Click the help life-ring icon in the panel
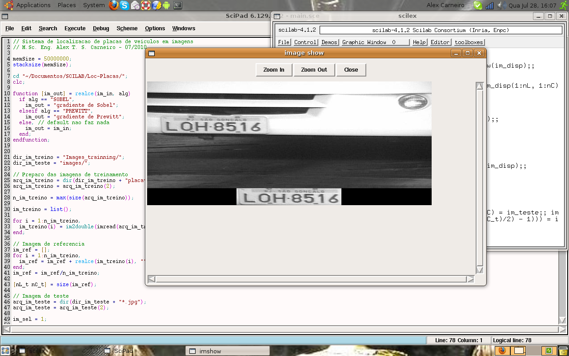569x356 pixels. (146, 5)
